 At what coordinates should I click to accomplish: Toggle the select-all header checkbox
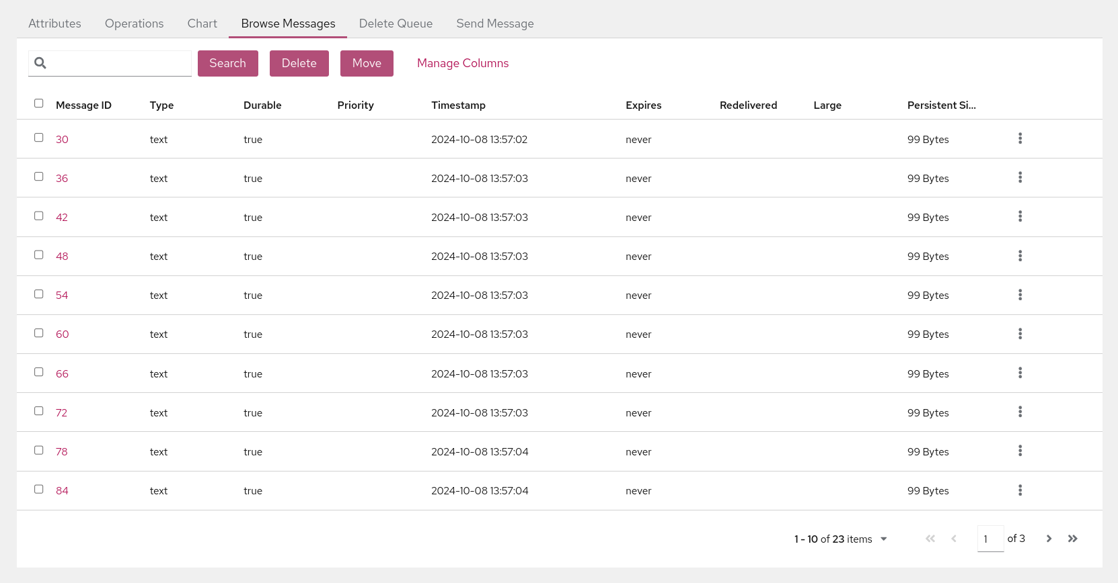39,103
